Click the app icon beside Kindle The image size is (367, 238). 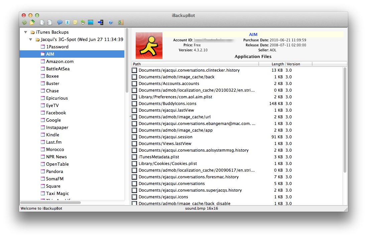(x=43, y=135)
